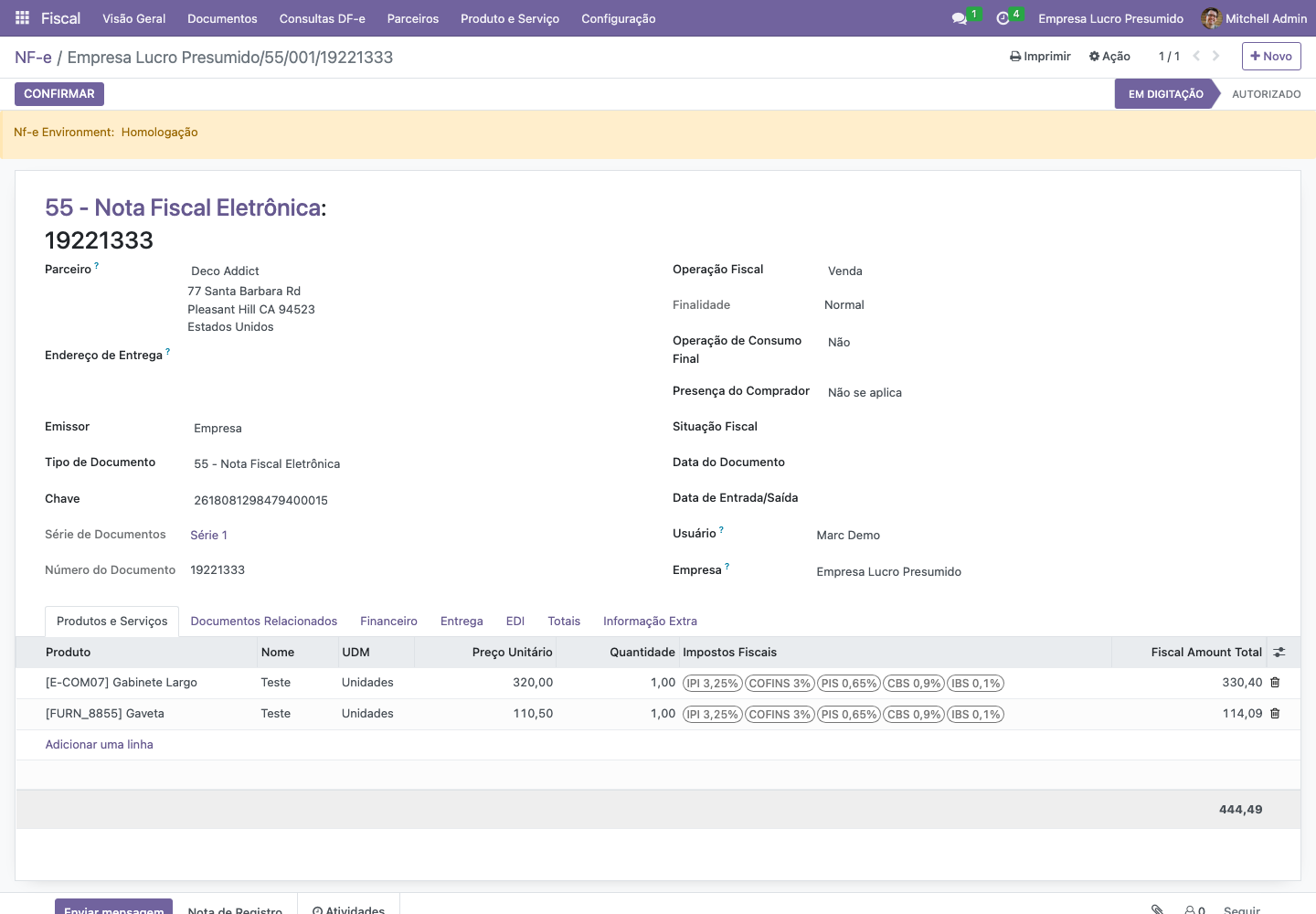The height and width of the screenshot is (914, 1316).
Task: Click the CONFIRMAR button
Action: pos(59,94)
